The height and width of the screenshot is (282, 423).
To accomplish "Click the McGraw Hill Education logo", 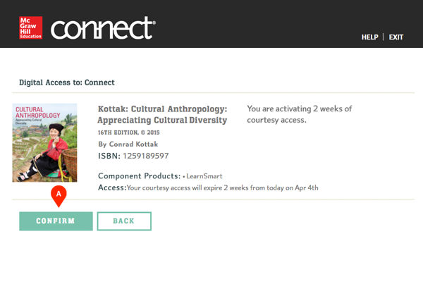I will tap(31, 27).
